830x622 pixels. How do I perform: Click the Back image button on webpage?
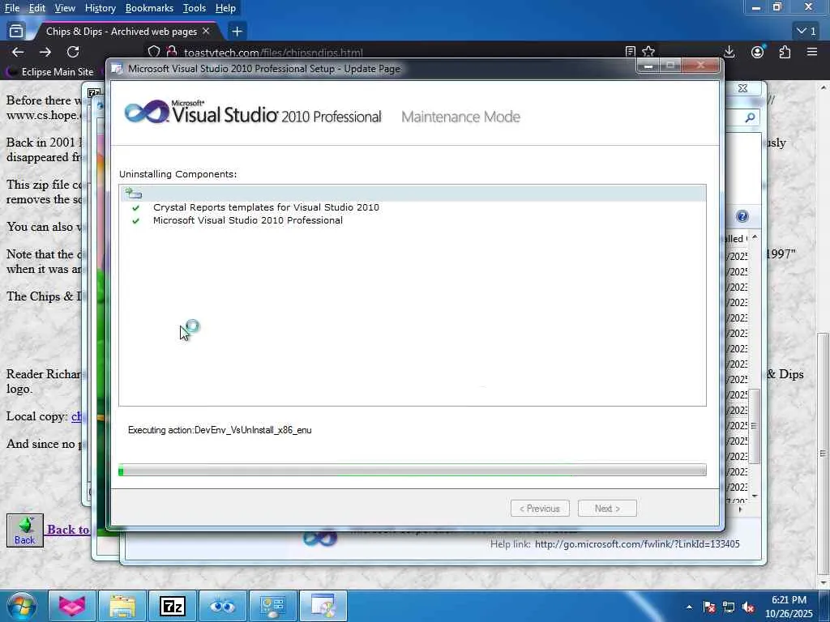click(x=25, y=530)
